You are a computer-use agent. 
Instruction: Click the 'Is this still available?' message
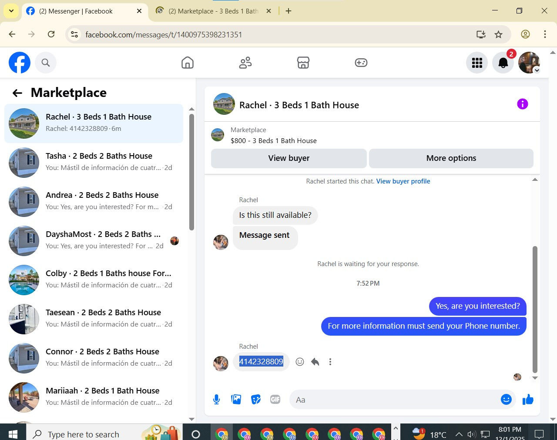pyautogui.click(x=275, y=215)
